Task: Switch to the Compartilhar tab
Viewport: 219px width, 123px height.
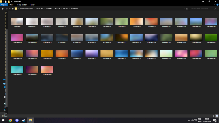Action: tap(22, 5)
